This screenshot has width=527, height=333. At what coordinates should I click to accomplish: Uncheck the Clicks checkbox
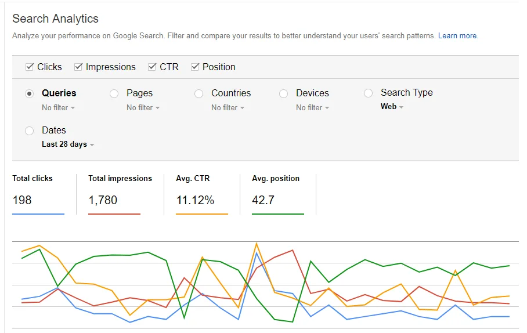click(x=30, y=67)
